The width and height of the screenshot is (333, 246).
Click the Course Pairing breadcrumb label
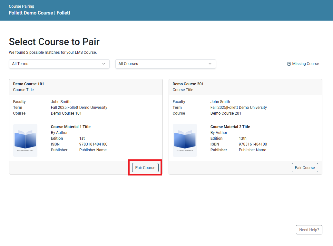pyautogui.click(x=21, y=6)
